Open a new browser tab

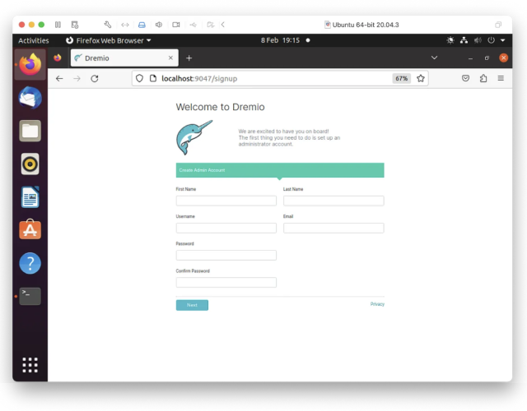(189, 58)
